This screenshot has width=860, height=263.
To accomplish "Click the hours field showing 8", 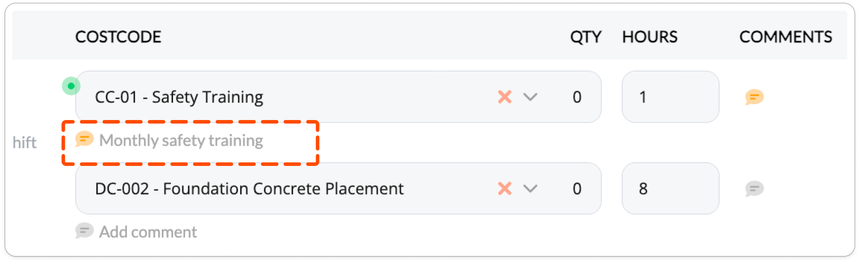I will (670, 189).
